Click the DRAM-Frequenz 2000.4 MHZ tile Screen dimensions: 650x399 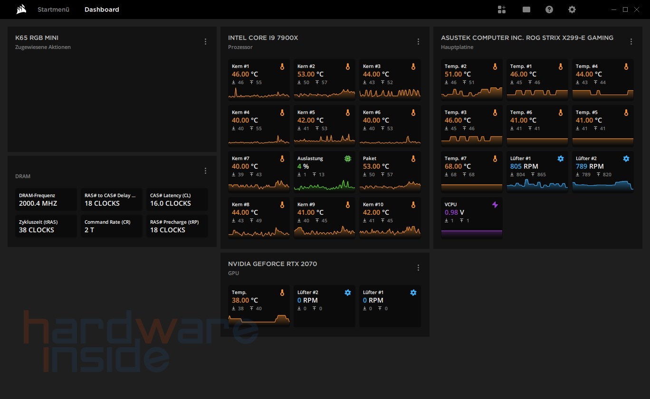pos(46,199)
